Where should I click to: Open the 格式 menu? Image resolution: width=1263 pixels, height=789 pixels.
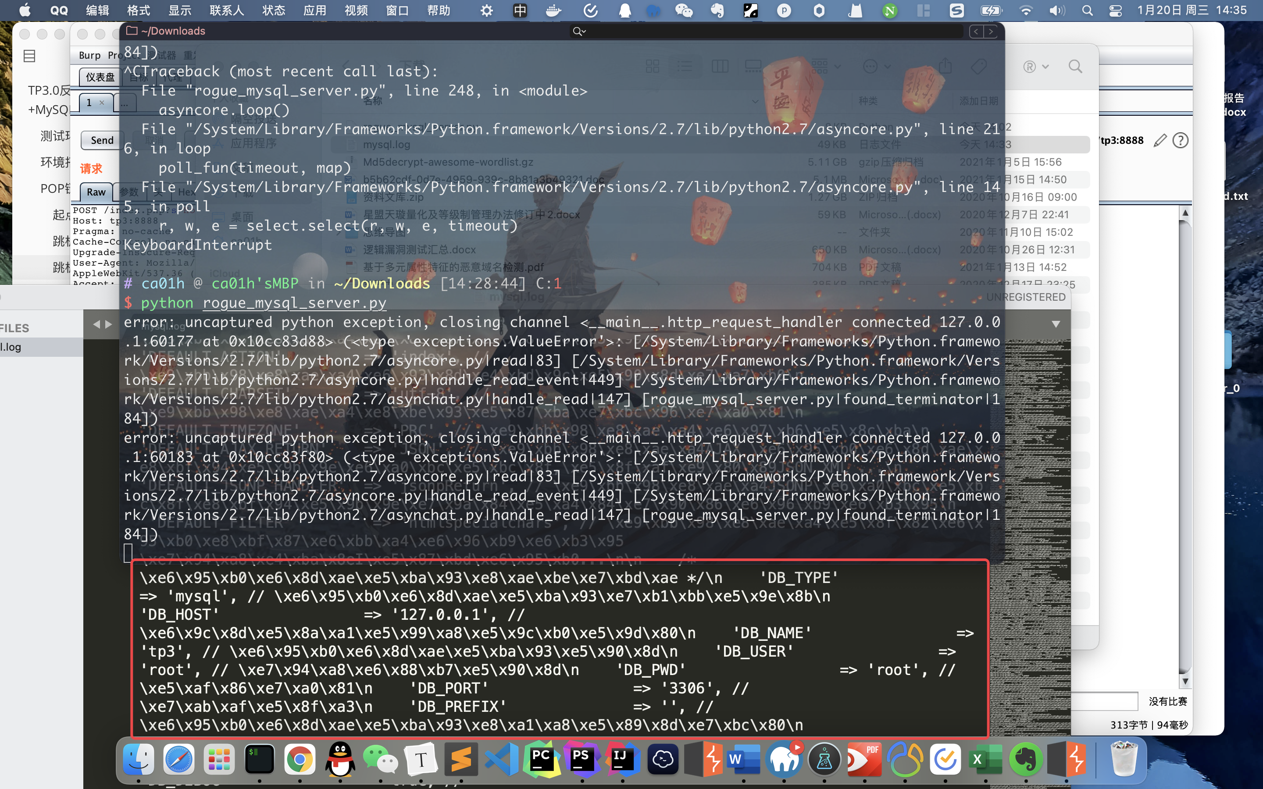tap(138, 11)
